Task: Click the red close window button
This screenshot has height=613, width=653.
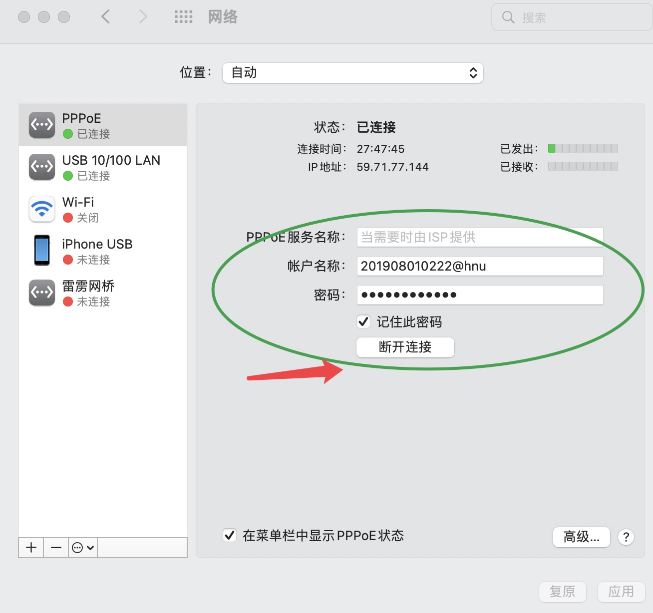Action: click(24, 17)
